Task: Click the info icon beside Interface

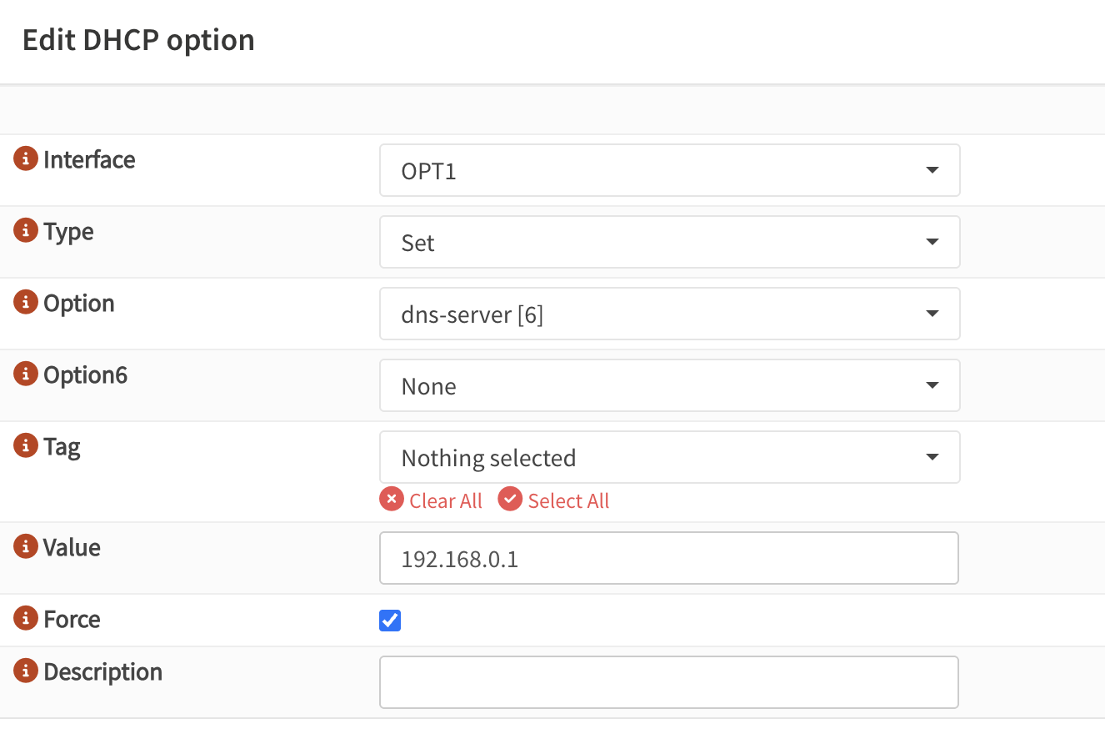Action: pos(26,158)
